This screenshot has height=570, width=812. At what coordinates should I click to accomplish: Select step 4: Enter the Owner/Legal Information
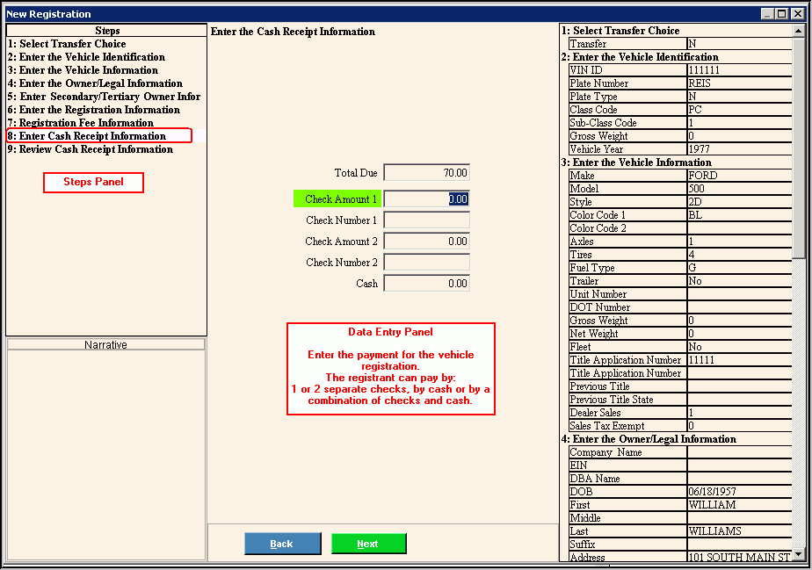[x=95, y=83]
